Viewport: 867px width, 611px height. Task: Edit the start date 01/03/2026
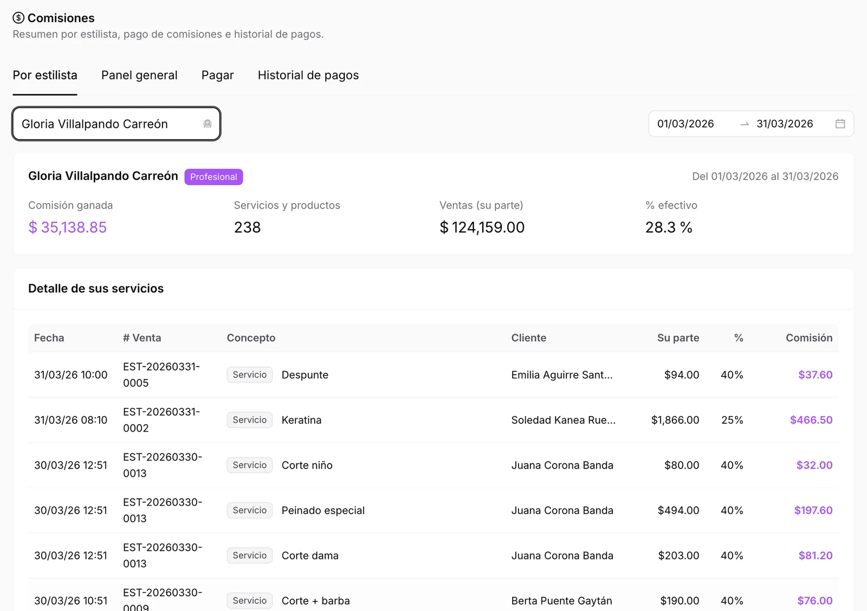click(x=685, y=124)
